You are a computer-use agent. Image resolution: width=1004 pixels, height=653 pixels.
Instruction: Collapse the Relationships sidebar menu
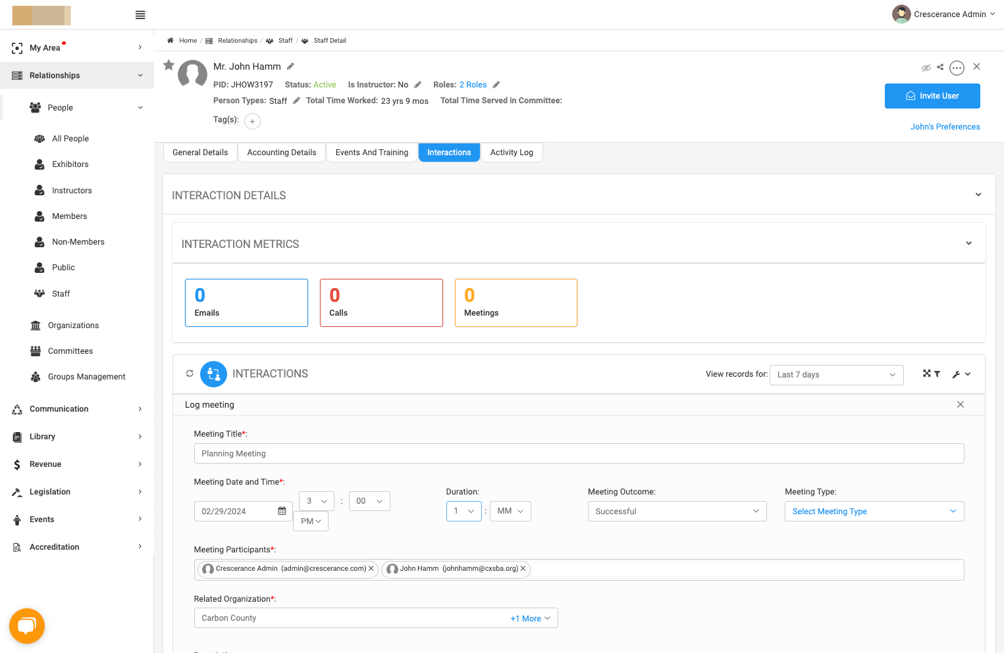(77, 76)
